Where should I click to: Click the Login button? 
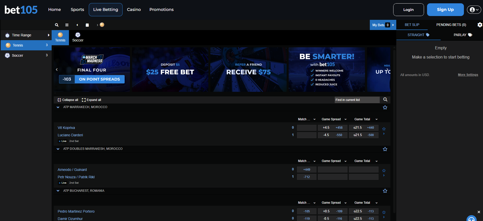click(x=408, y=10)
